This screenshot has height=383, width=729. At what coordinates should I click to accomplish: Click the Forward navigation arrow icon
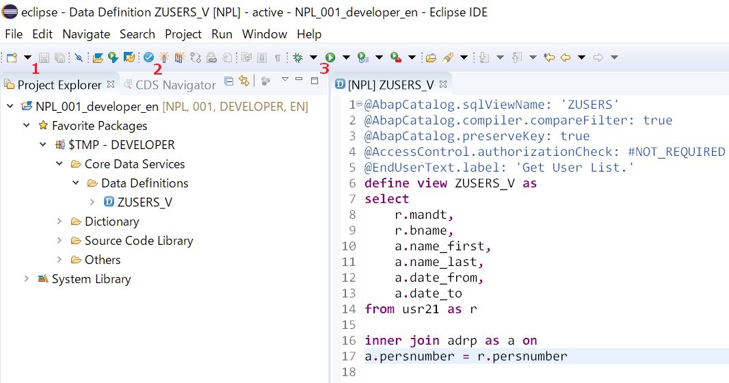coord(598,57)
